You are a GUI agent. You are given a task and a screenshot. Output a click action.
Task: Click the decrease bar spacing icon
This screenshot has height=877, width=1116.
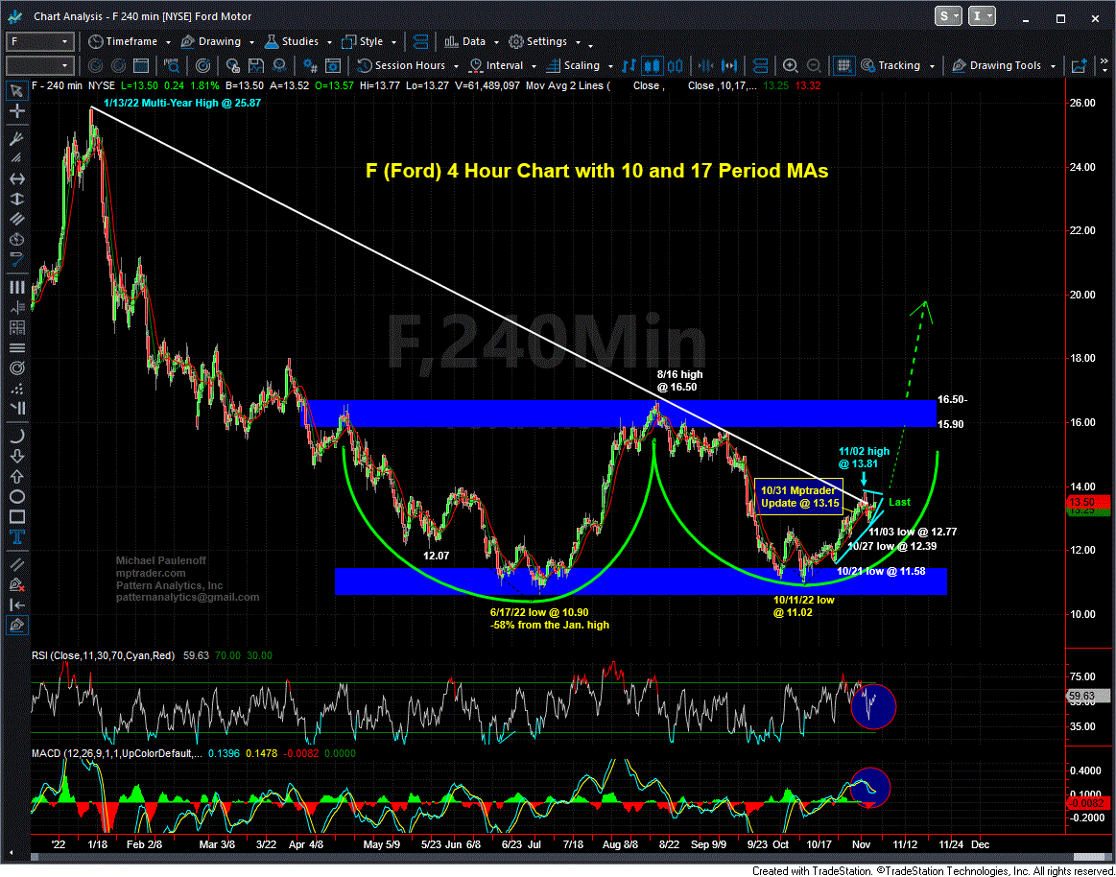tap(707, 65)
